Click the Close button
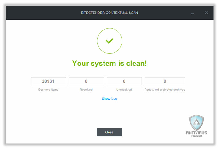This screenshot has height=149, width=219. (109, 132)
